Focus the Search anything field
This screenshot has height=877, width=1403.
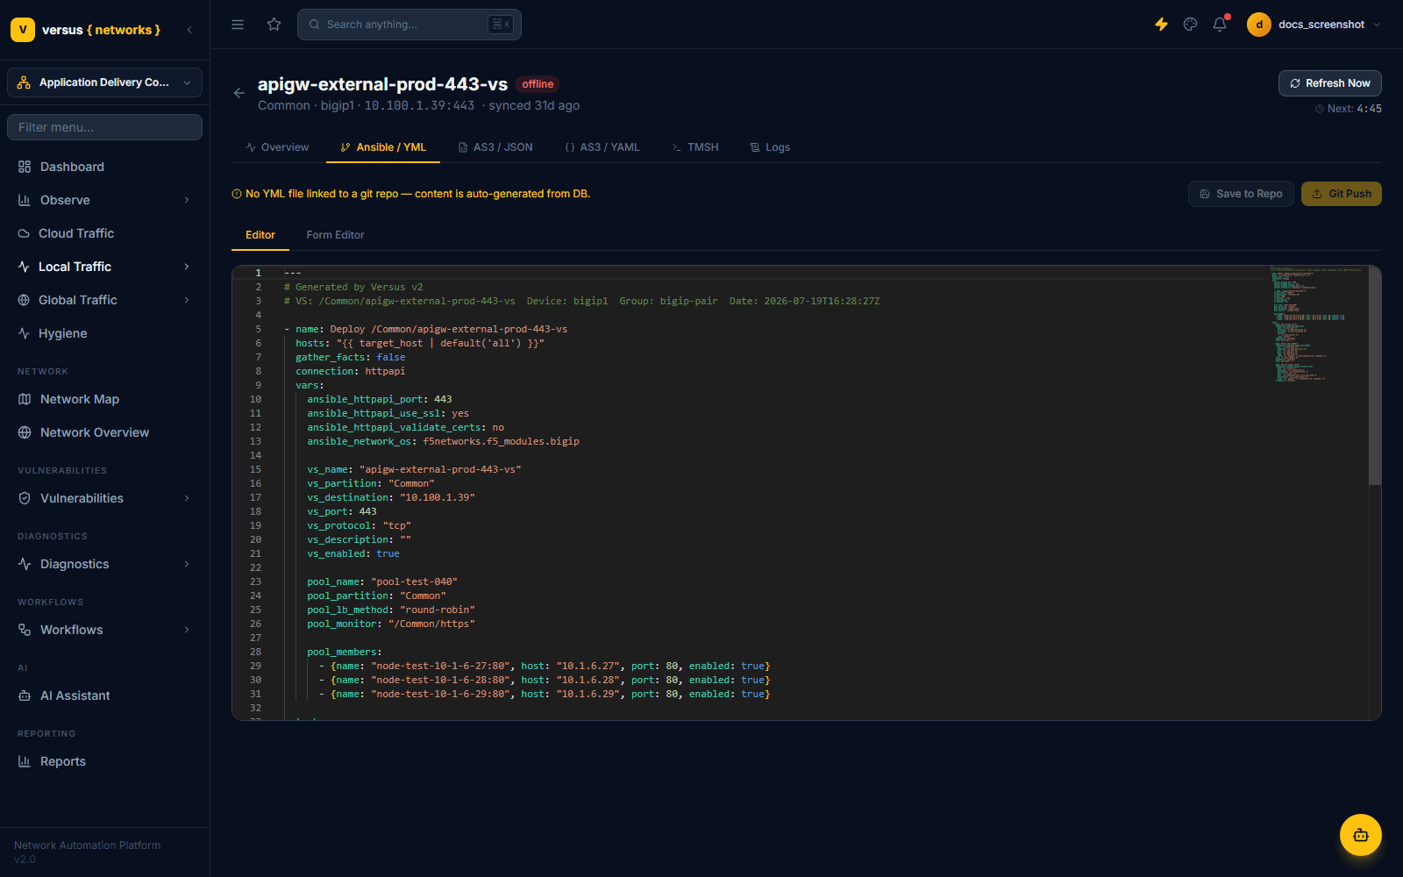tap(410, 25)
